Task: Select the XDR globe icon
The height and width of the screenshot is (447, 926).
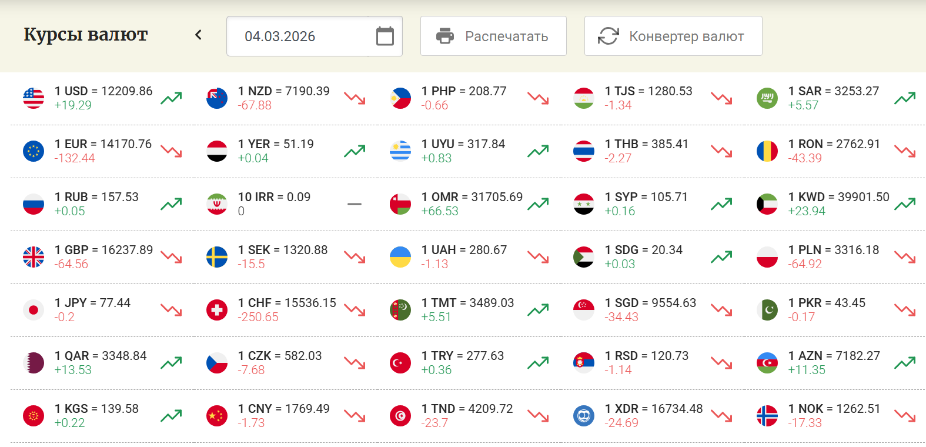Action: (584, 416)
